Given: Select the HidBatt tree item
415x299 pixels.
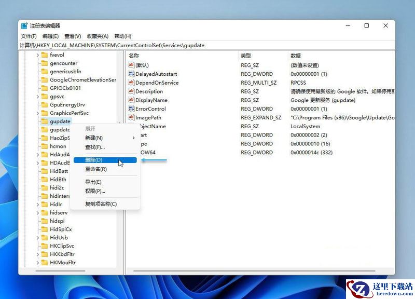Looking at the screenshot, I should (x=59, y=171).
